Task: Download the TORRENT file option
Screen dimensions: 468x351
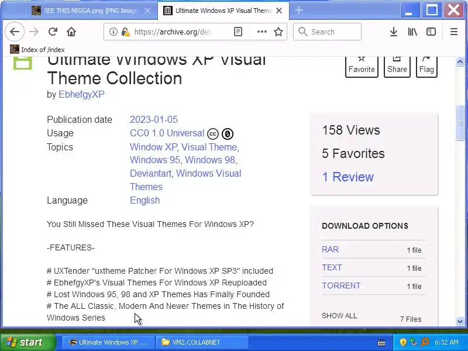Action: (x=341, y=285)
